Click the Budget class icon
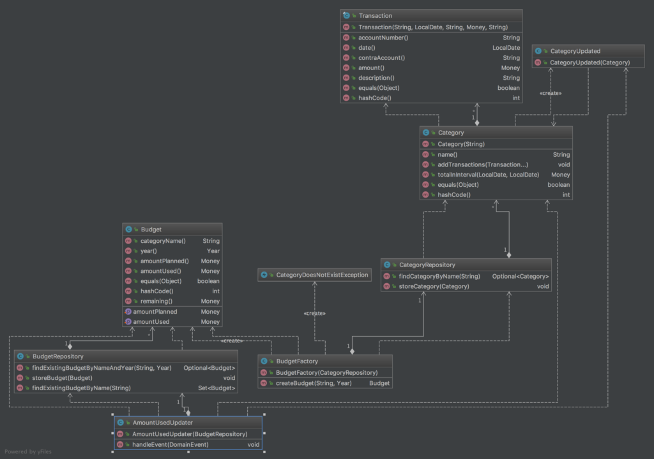Viewport: 654px width, 459px height. (128, 229)
